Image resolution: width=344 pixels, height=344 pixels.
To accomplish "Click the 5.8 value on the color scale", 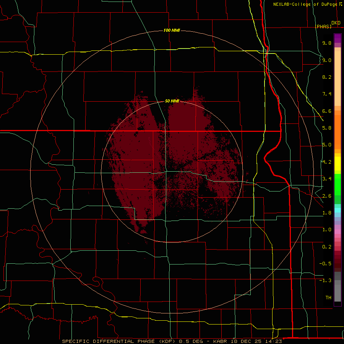I will point(327,128).
